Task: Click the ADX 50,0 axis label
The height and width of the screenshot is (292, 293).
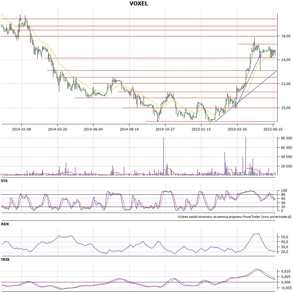Action: [x=285, y=237]
